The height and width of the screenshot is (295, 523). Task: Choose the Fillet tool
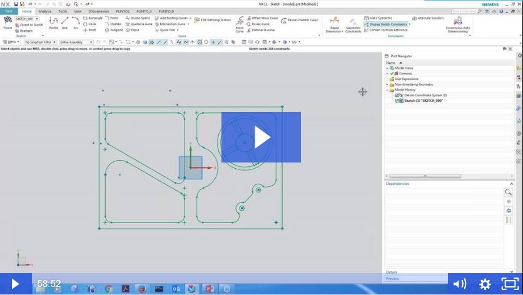pos(111,18)
